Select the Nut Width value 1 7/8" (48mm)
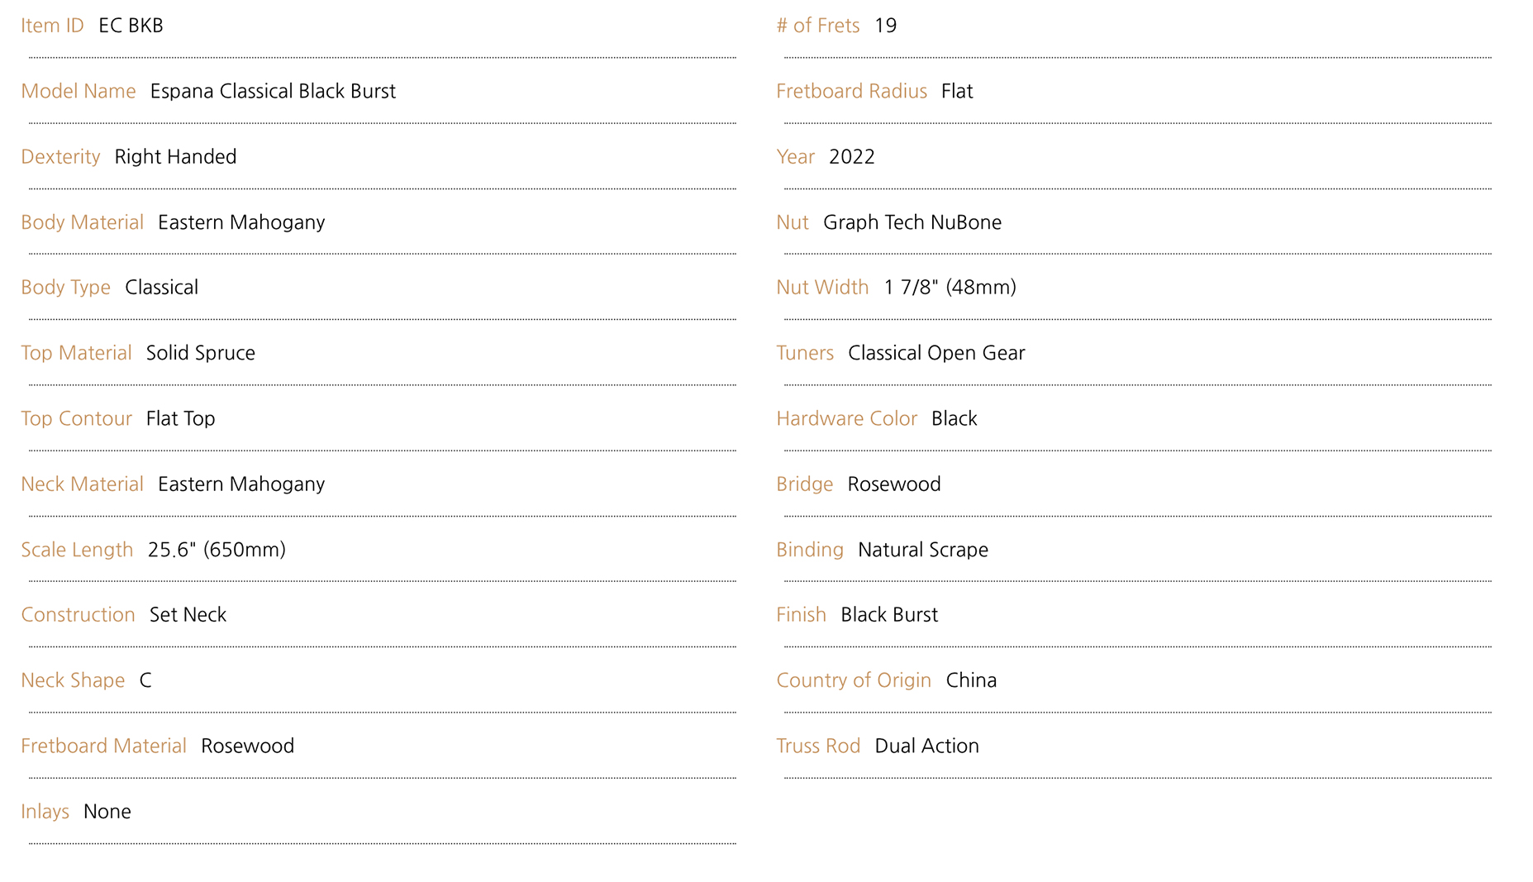Viewport: 1533px width, 882px height. click(x=950, y=288)
